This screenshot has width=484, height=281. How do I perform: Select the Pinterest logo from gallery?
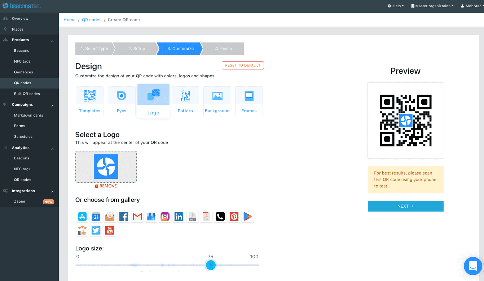pos(234,217)
